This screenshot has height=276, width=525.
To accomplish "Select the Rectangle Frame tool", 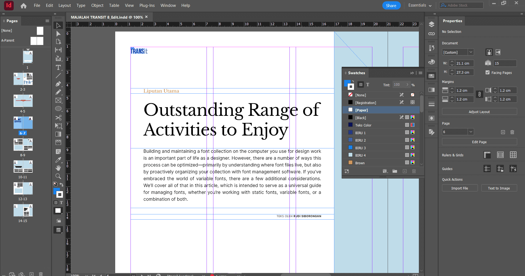I will click(x=58, y=100).
